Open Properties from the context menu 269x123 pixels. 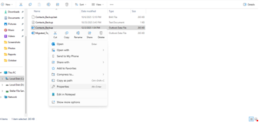[78, 87]
